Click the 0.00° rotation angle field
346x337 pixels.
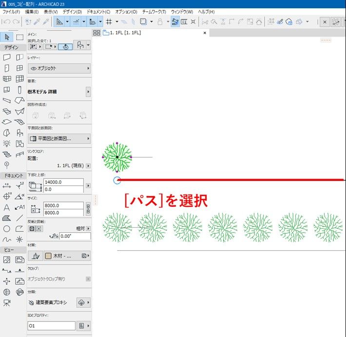(75, 237)
